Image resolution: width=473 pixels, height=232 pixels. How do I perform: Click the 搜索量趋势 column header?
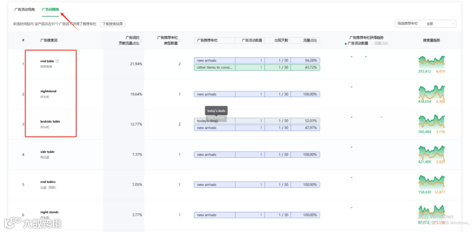pos(431,40)
